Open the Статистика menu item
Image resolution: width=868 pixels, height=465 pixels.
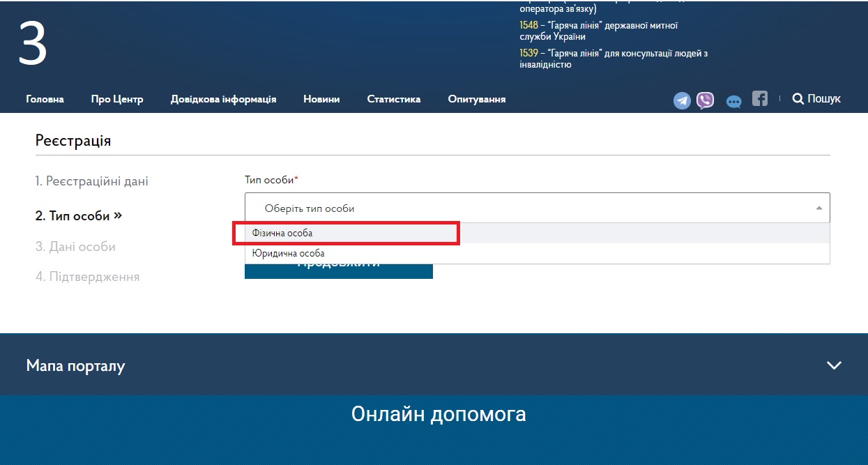click(394, 99)
